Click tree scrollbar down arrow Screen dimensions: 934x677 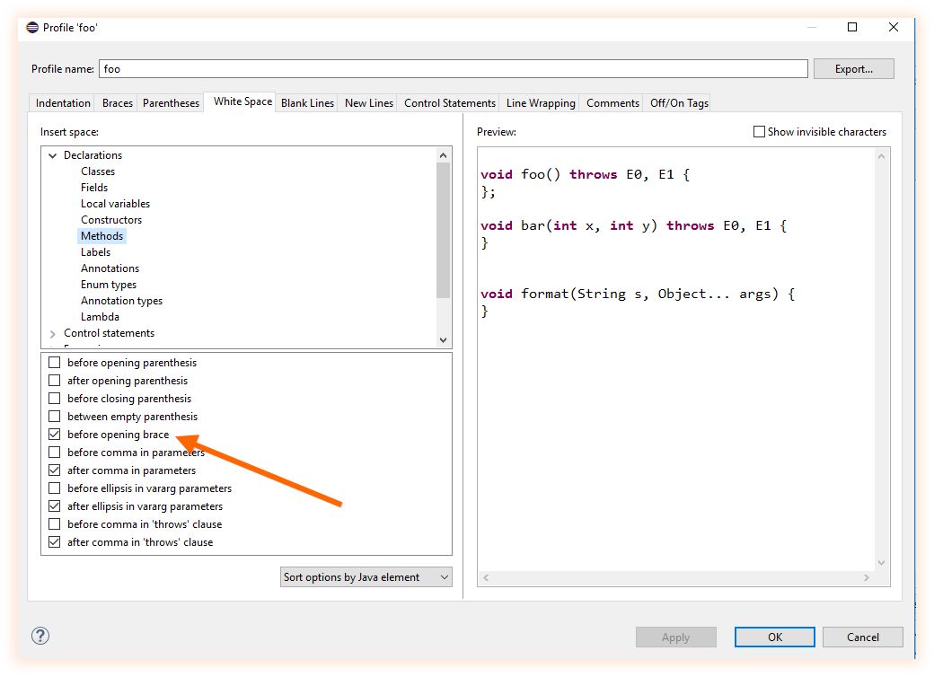click(443, 340)
